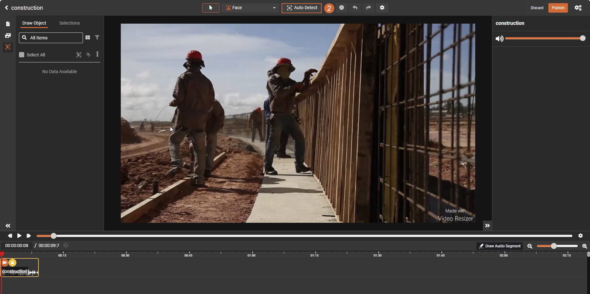
Task: Collapse the right panel with double chevron
Action: [487, 226]
